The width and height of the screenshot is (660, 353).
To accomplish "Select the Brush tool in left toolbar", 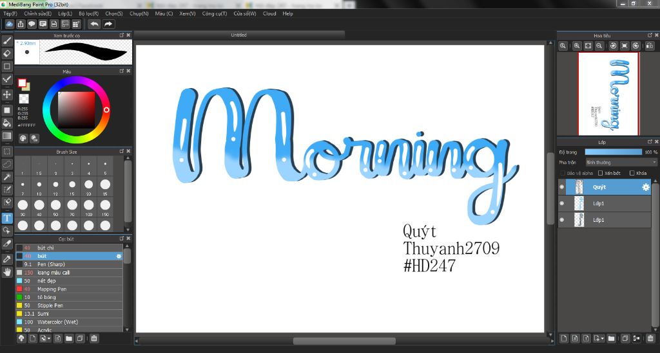I will click(x=6, y=41).
